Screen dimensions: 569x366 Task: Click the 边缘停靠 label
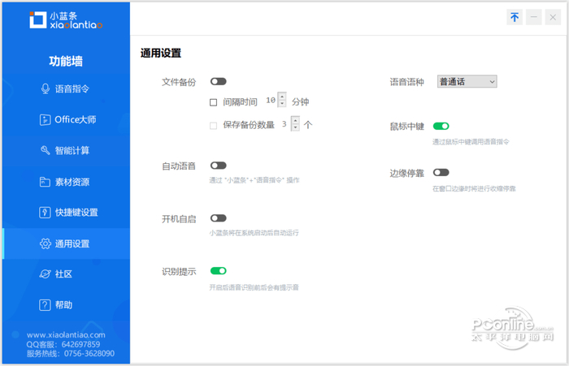[x=406, y=173]
